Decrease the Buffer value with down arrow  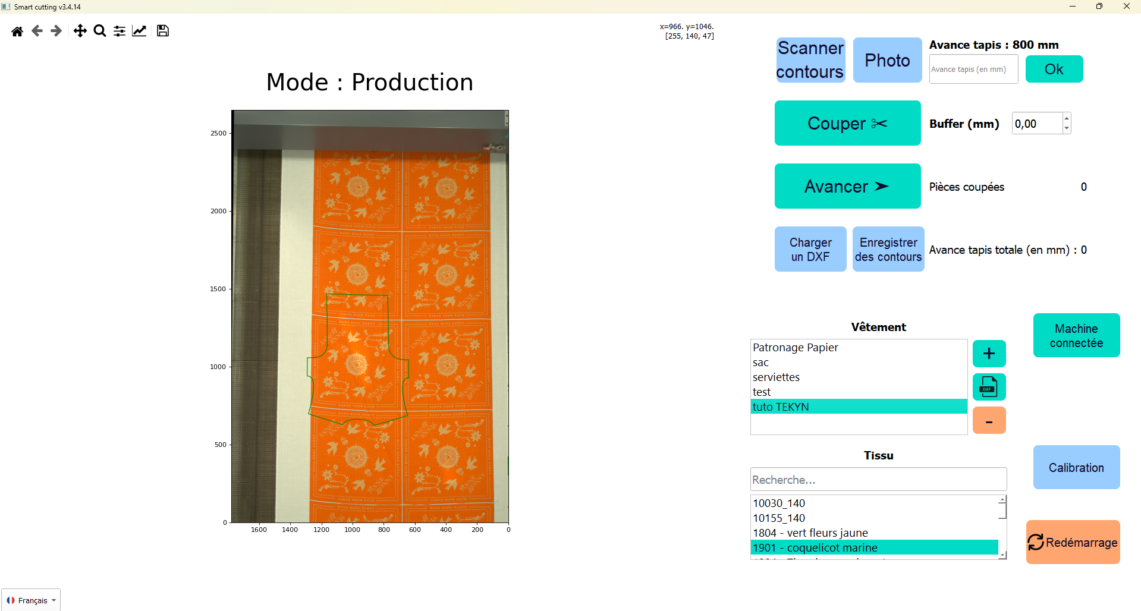[x=1067, y=128]
